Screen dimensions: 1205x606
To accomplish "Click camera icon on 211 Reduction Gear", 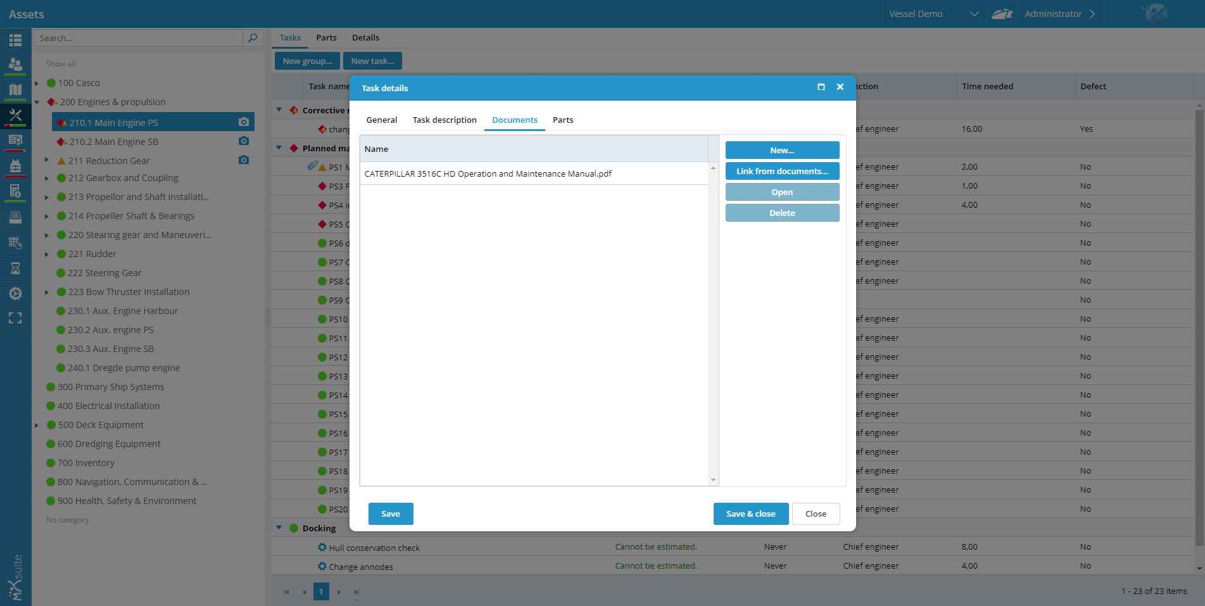I will point(244,160).
